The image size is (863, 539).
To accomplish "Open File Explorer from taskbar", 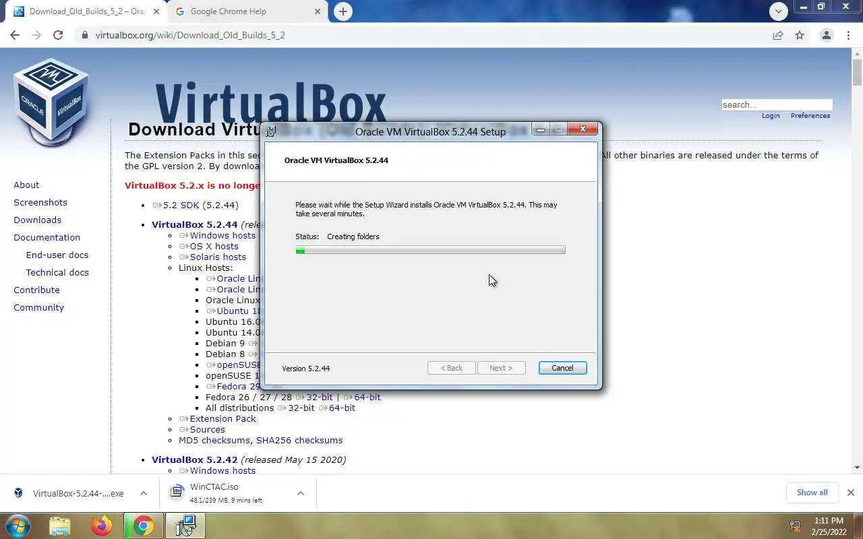I will point(60,526).
